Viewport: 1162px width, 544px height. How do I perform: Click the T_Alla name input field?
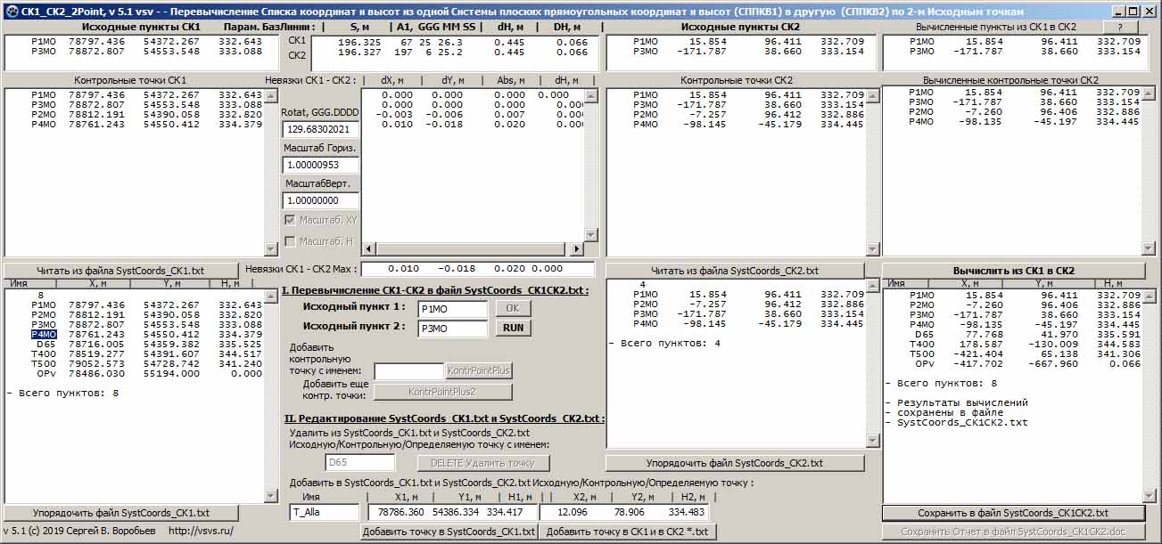click(x=325, y=512)
